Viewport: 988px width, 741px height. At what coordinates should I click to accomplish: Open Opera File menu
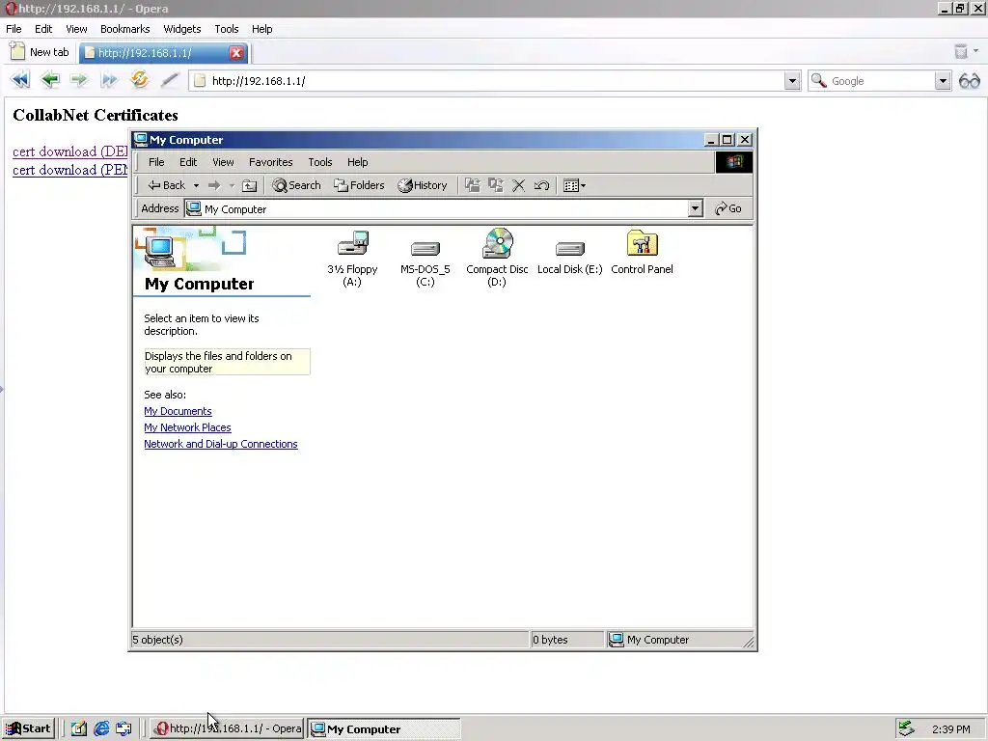click(14, 29)
